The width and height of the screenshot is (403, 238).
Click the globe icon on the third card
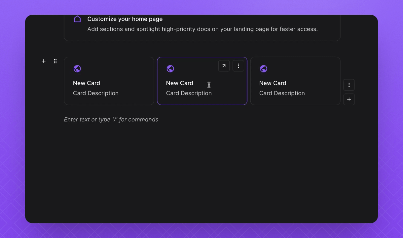tap(264, 69)
